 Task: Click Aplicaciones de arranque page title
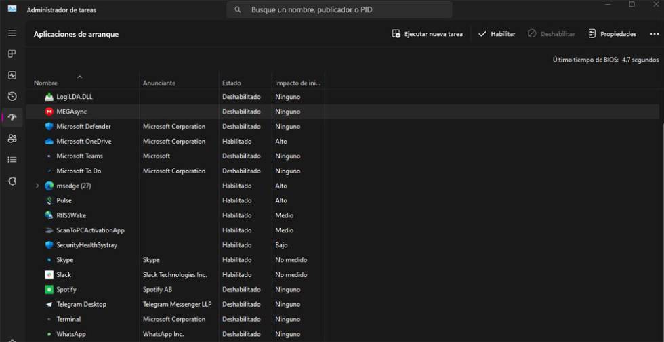pos(76,35)
